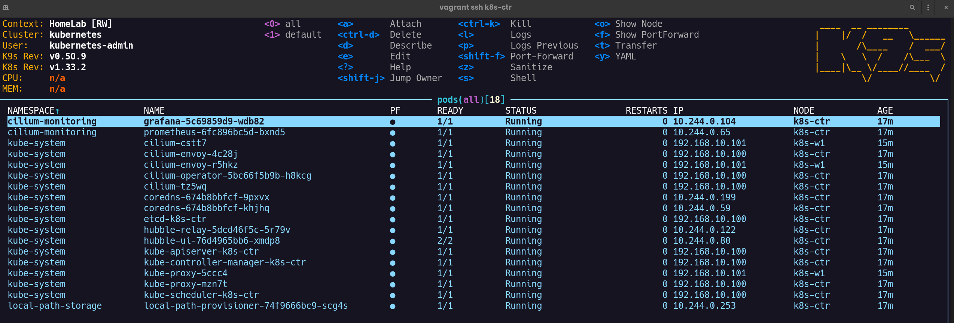Select the <0> all namespace shortcut

[x=283, y=24]
